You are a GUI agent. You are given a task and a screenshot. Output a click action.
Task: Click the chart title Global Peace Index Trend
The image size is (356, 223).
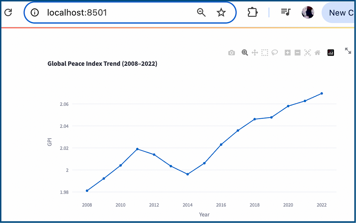click(102, 63)
